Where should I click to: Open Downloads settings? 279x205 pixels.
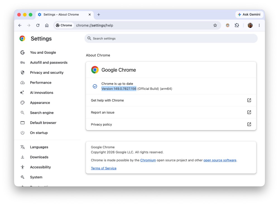pos(39,157)
